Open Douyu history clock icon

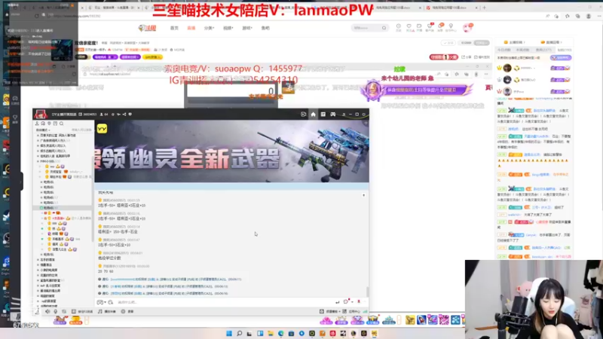[x=399, y=27]
